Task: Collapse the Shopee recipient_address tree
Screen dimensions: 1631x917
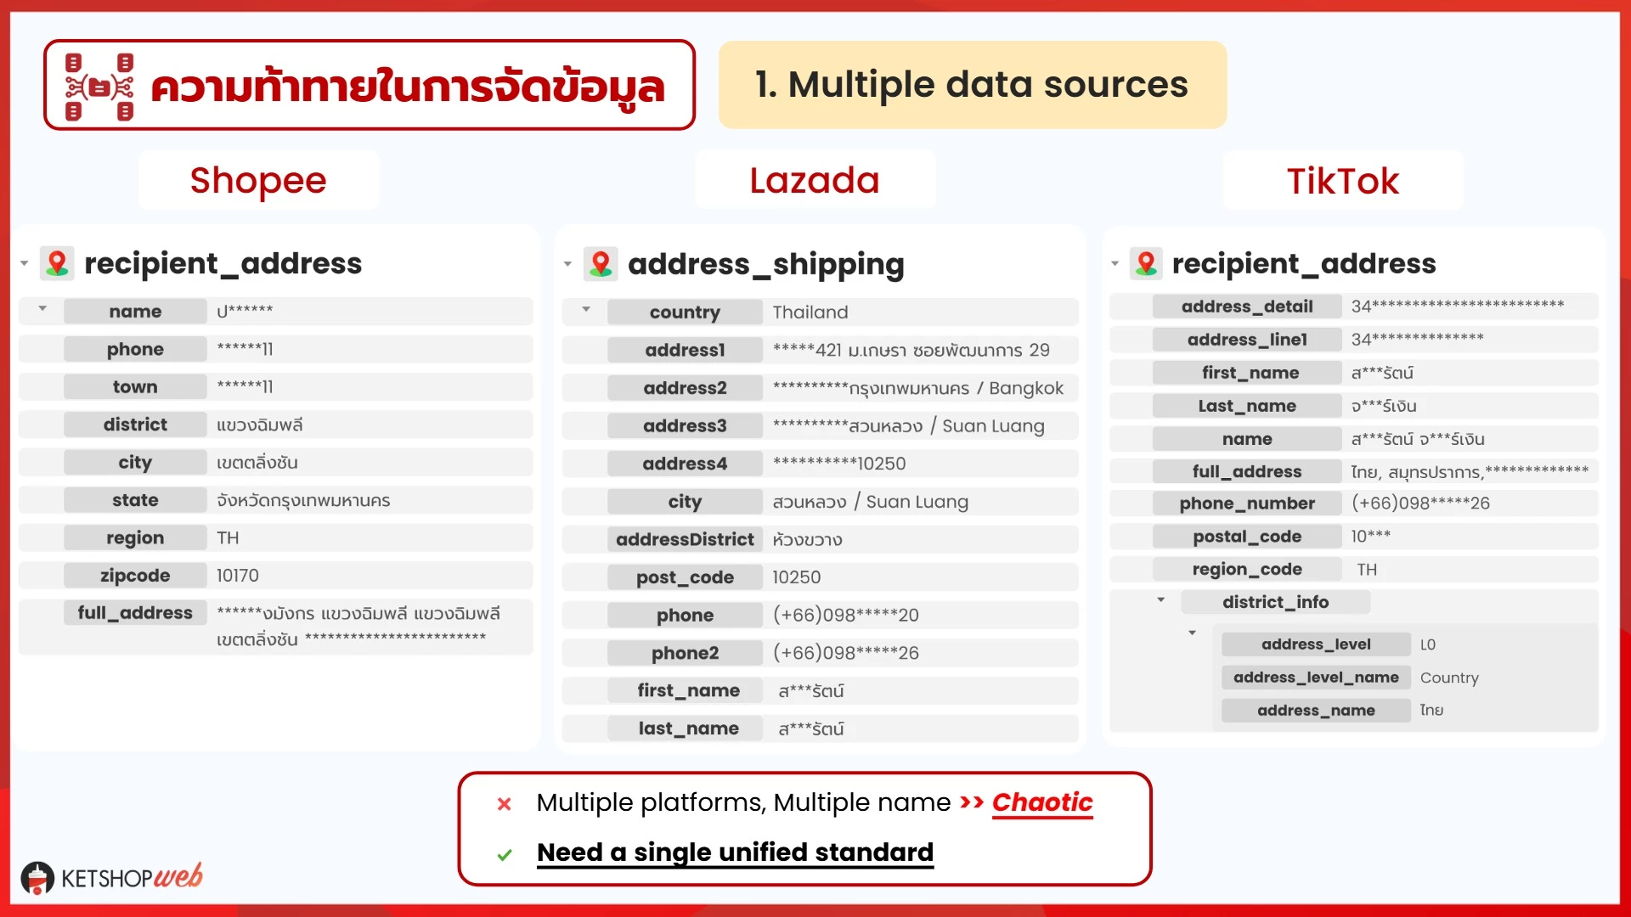Action: (25, 263)
